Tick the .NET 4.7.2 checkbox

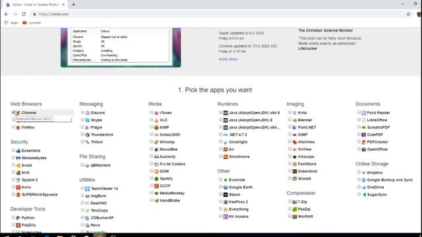(221, 134)
